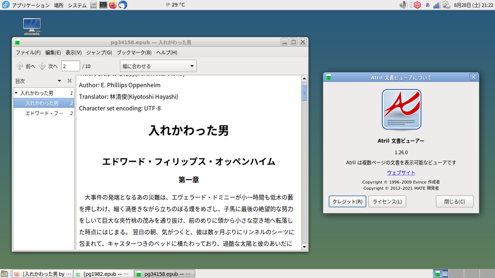Screen dimensions: 495x278
Task: Open the computer icon on the desktop
Action: [32, 26]
